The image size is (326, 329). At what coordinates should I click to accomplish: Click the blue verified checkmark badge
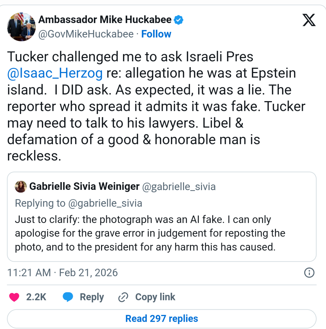(179, 20)
